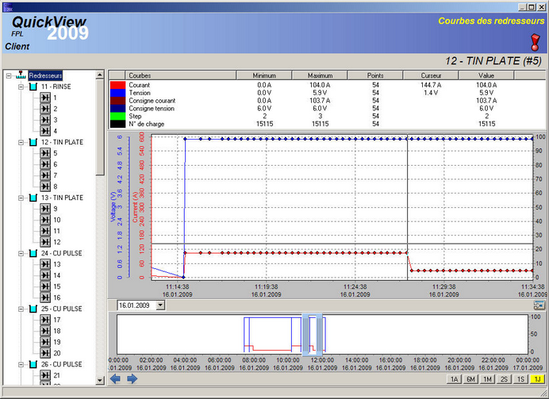Collapse the 11 - RINSE tree node

tap(21, 86)
